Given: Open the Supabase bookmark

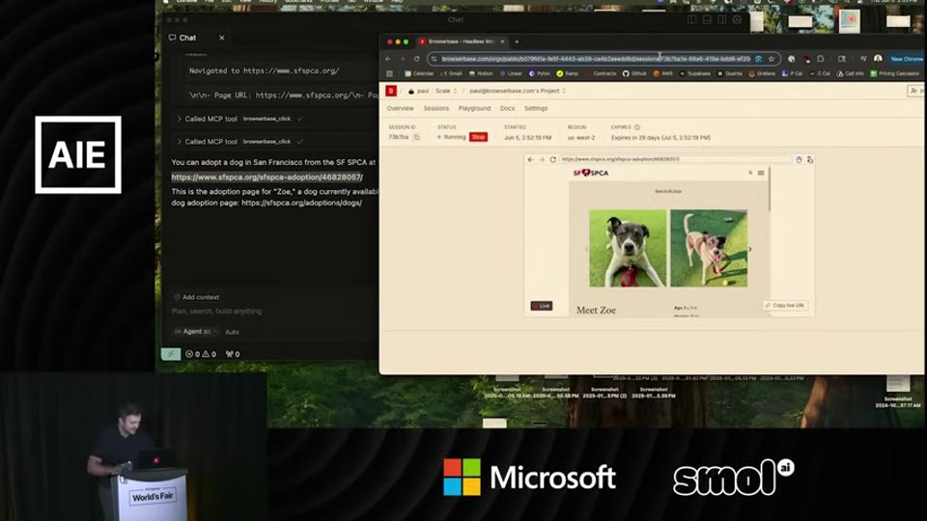Looking at the screenshot, I should (694, 74).
